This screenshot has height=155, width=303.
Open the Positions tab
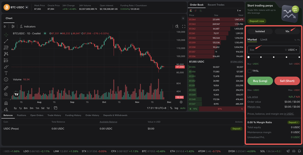click(x=21, y=115)
